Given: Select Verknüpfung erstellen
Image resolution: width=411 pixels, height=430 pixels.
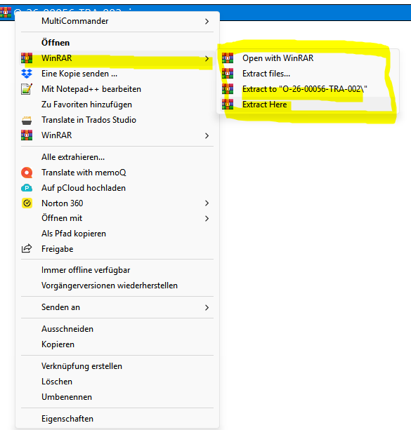Looking at the screenshot, I should (x=117, y=366).
